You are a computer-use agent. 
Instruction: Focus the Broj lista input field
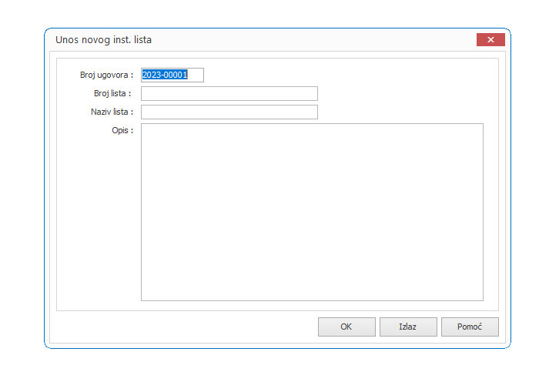coord(229,93)
